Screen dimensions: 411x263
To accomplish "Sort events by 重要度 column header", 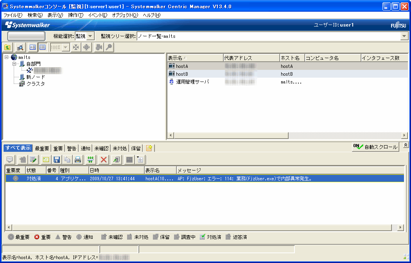I will [x=16, y=171].
